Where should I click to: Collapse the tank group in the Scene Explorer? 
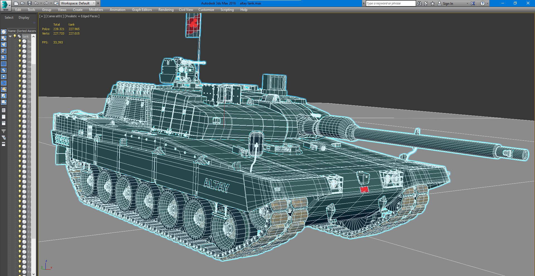(10, 36)
